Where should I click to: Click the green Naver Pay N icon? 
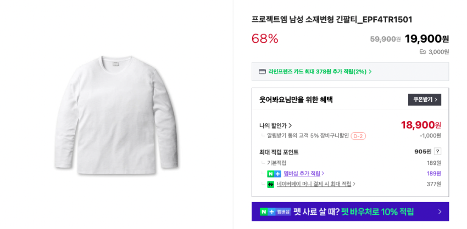pyautogui.click(x=270, y=184)
